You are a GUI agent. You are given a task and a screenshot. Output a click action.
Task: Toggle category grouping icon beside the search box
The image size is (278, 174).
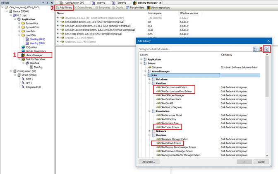[x=256, y=49]
